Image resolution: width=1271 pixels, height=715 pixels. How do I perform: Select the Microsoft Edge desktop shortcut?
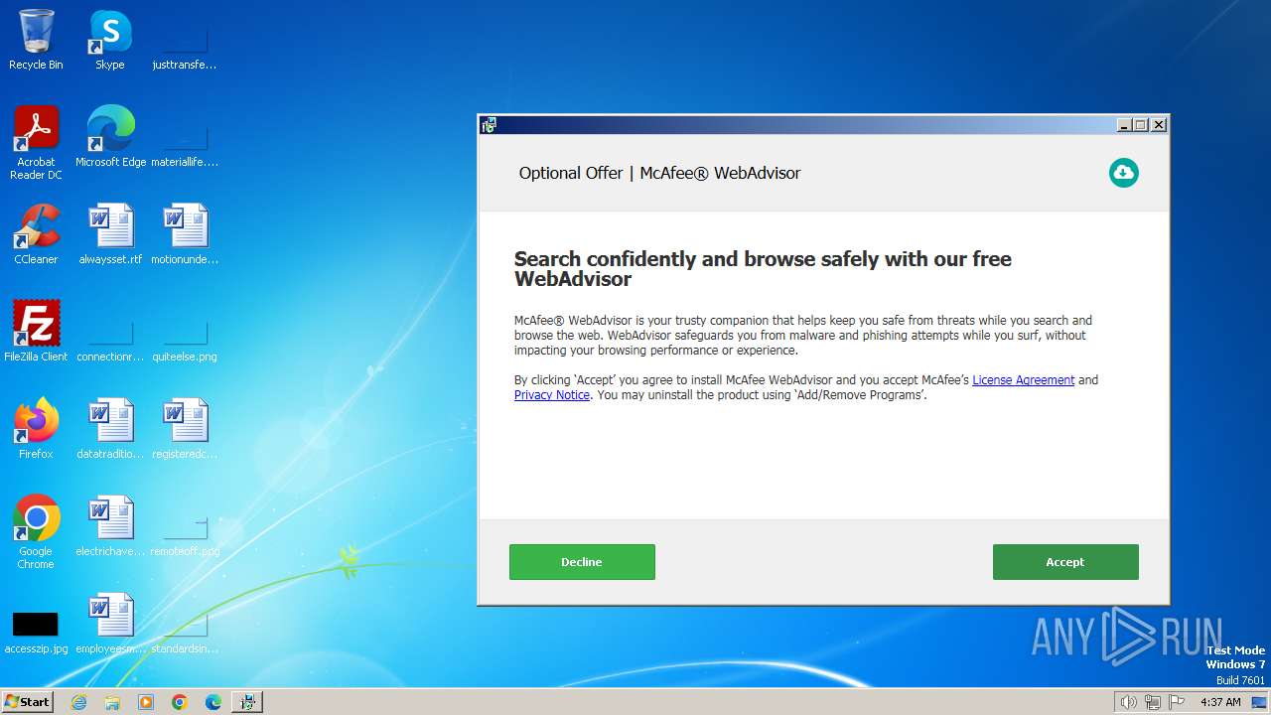pyautogui.click(x=110, y=137)
